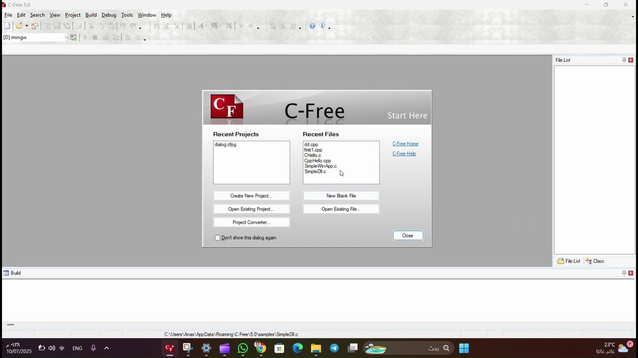This screenshot has height=358, width=638.
Task: Open the Help menu
Action: 166,15
